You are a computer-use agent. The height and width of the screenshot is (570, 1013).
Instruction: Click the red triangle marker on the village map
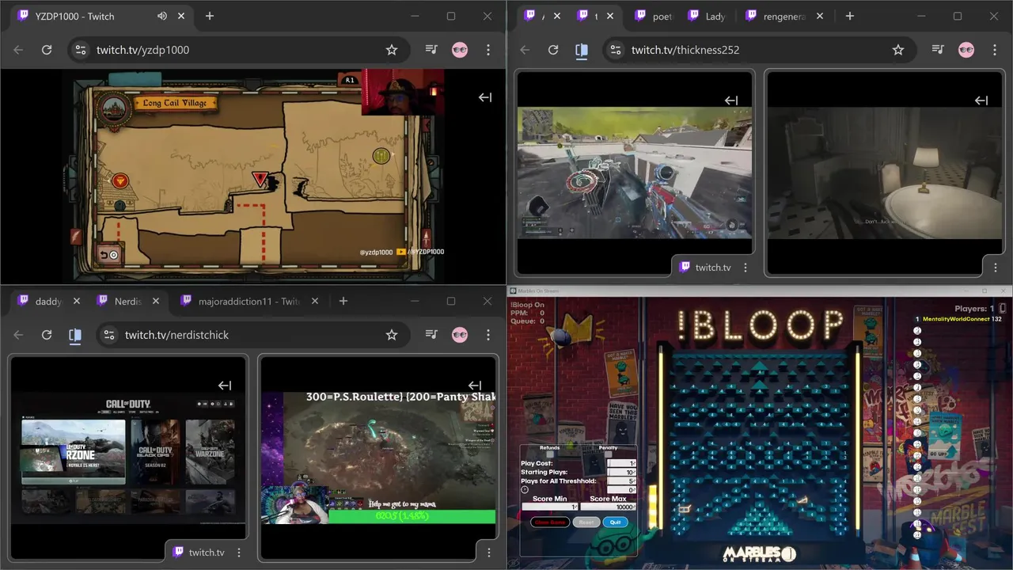click(260, 179)
